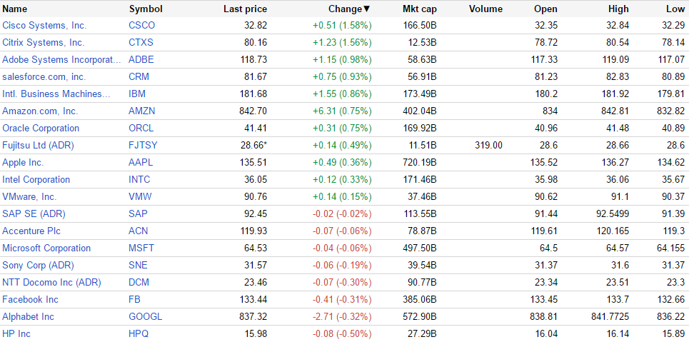Open the Amazon.com, Inc. company page
The width and height of the screenshot is (689, 342).
[40, 111]
